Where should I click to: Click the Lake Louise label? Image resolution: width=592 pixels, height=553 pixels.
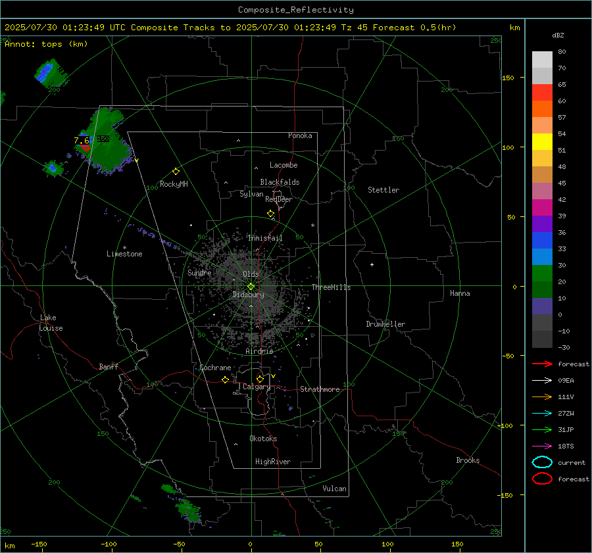[x=51, y=323]
